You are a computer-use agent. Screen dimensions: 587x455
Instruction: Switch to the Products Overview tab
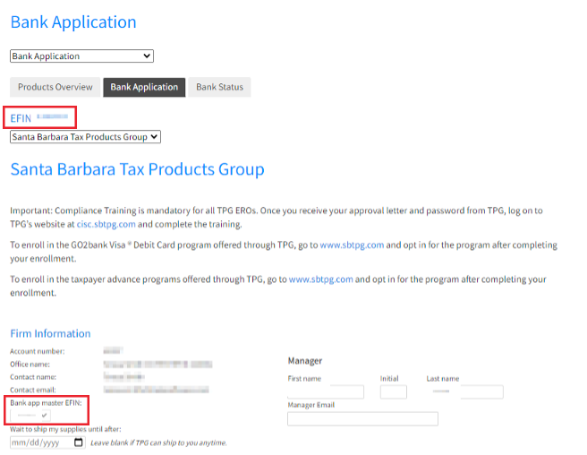tap(55, 87)
